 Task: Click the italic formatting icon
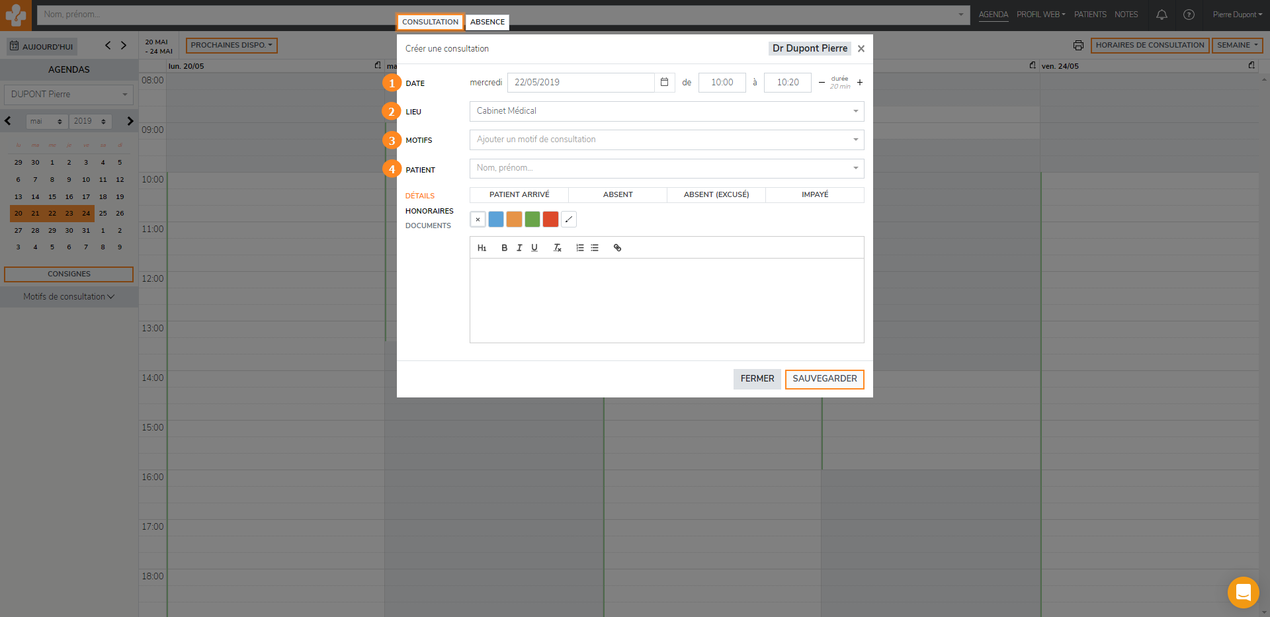pos(519,248)
